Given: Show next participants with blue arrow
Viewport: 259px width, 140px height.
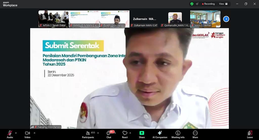Looking at the screenshot, I should coord(226,19).
